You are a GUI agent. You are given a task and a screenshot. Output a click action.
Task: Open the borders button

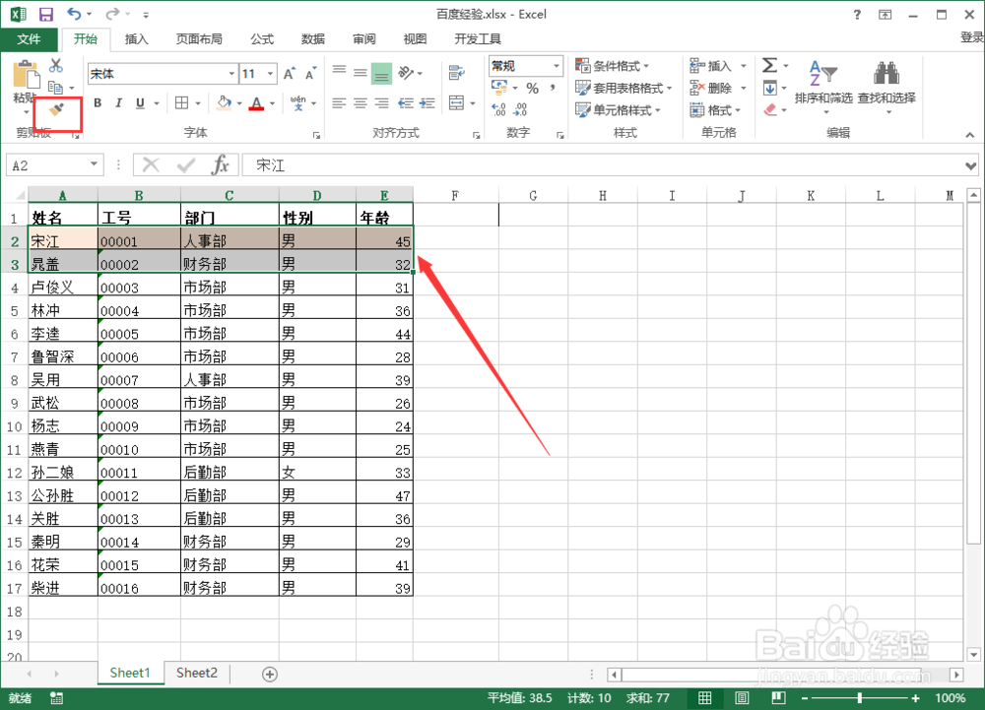pos(181,103)
